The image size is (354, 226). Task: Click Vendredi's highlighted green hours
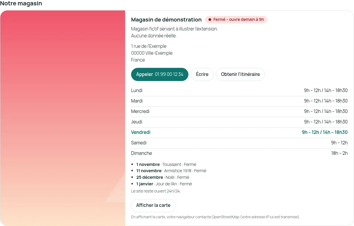tap(325, 132)
